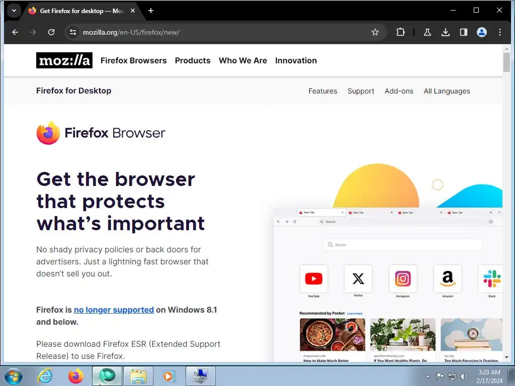515x386 pixels.
Task: Click the Support link
Action: point(361,91)
